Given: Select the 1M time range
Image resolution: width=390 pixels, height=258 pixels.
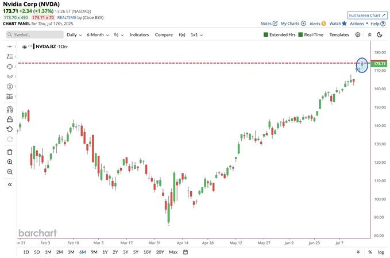Looking at the screenshot, I should (48, 252).
